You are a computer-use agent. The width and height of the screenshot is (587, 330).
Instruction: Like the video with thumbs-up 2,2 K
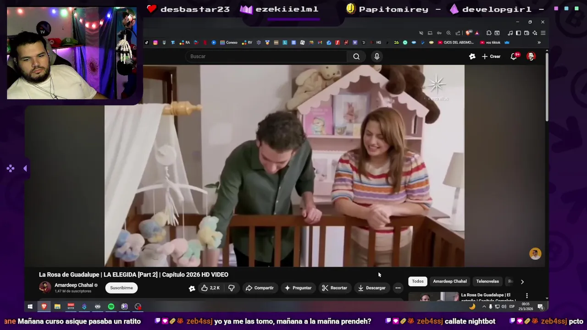coord(210,288)
